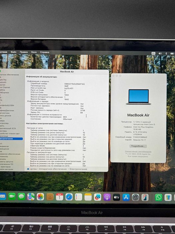
Task: Click MacBook Air image in About window
Action: pos(139,97)
